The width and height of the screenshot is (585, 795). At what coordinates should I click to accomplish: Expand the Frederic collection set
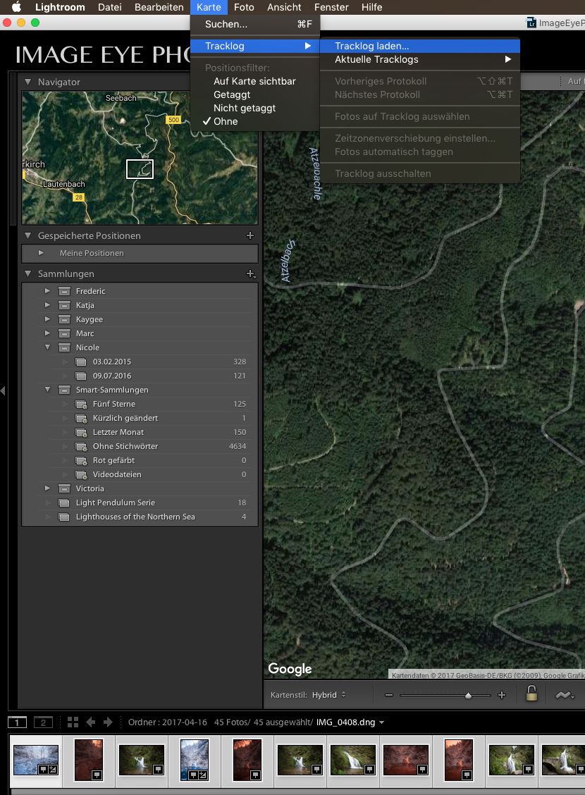click(x=47, y=290)
